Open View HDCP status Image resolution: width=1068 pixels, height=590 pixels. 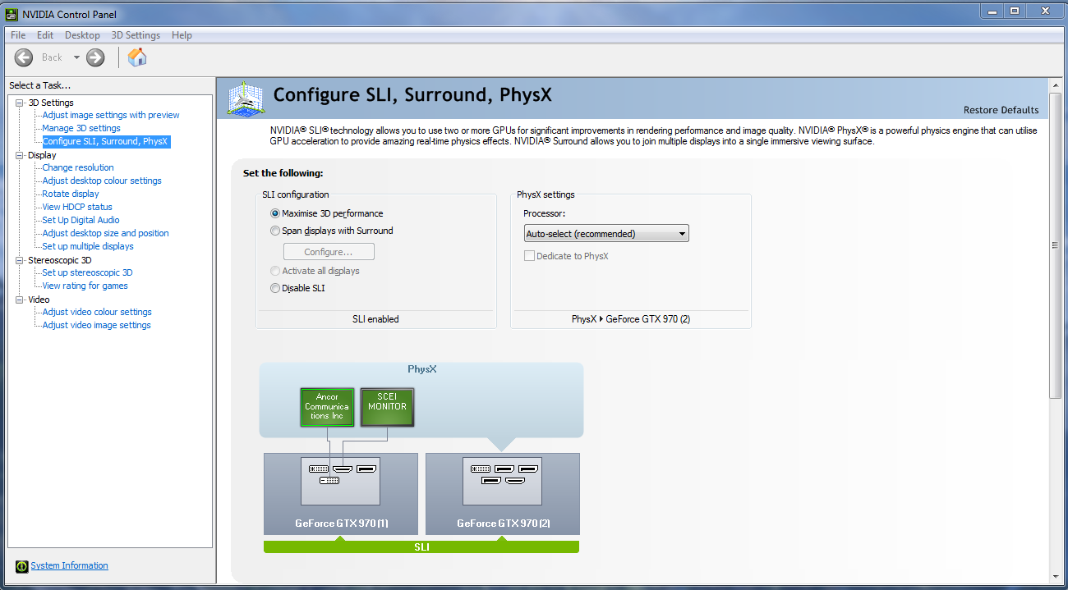pyautogui.click(x=77, y=207)
